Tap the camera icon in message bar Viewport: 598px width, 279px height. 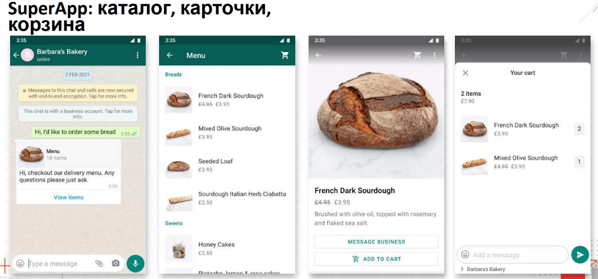click(x=115, y=264)
